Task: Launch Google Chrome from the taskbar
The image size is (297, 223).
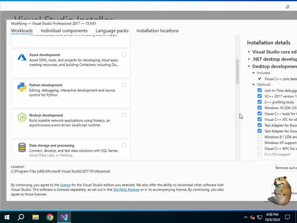Action: [x=50, y=217]
